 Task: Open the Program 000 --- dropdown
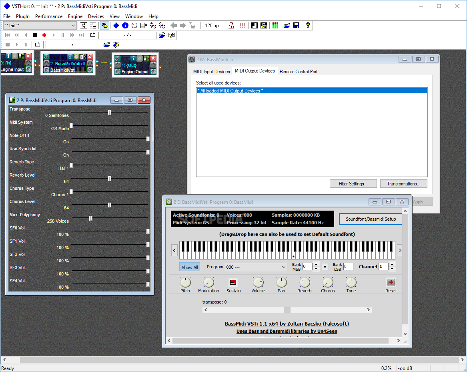256,267
